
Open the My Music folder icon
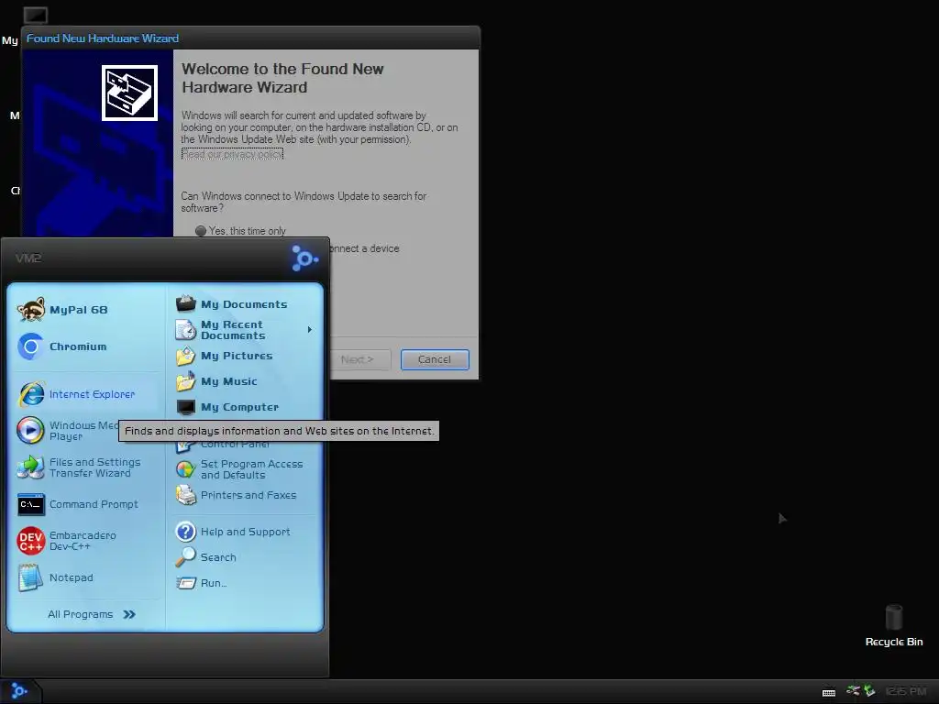[185, 381]
